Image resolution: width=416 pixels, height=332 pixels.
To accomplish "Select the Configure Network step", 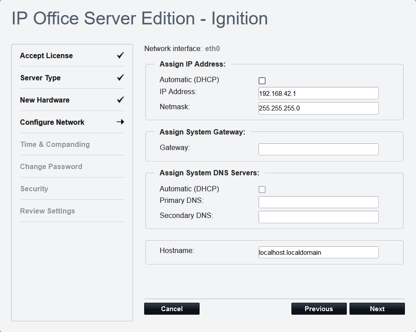I will pyautogui.click(x=52, y=122).
